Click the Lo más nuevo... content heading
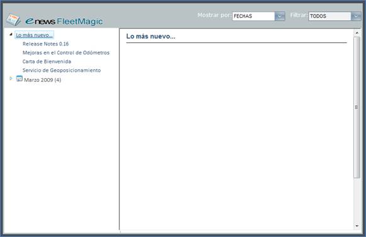The height and width of the screenshot is (237, 366). tap(151, 37)
